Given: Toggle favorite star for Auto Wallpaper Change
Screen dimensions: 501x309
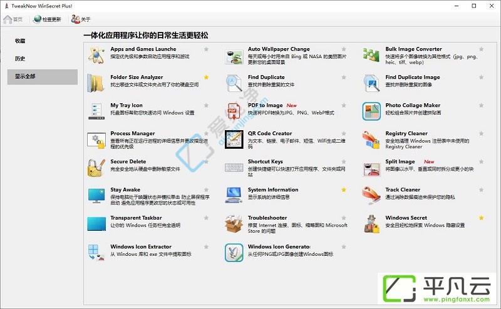Looking at the screenshot, I should pyautogui.click(x=344, y=49).
